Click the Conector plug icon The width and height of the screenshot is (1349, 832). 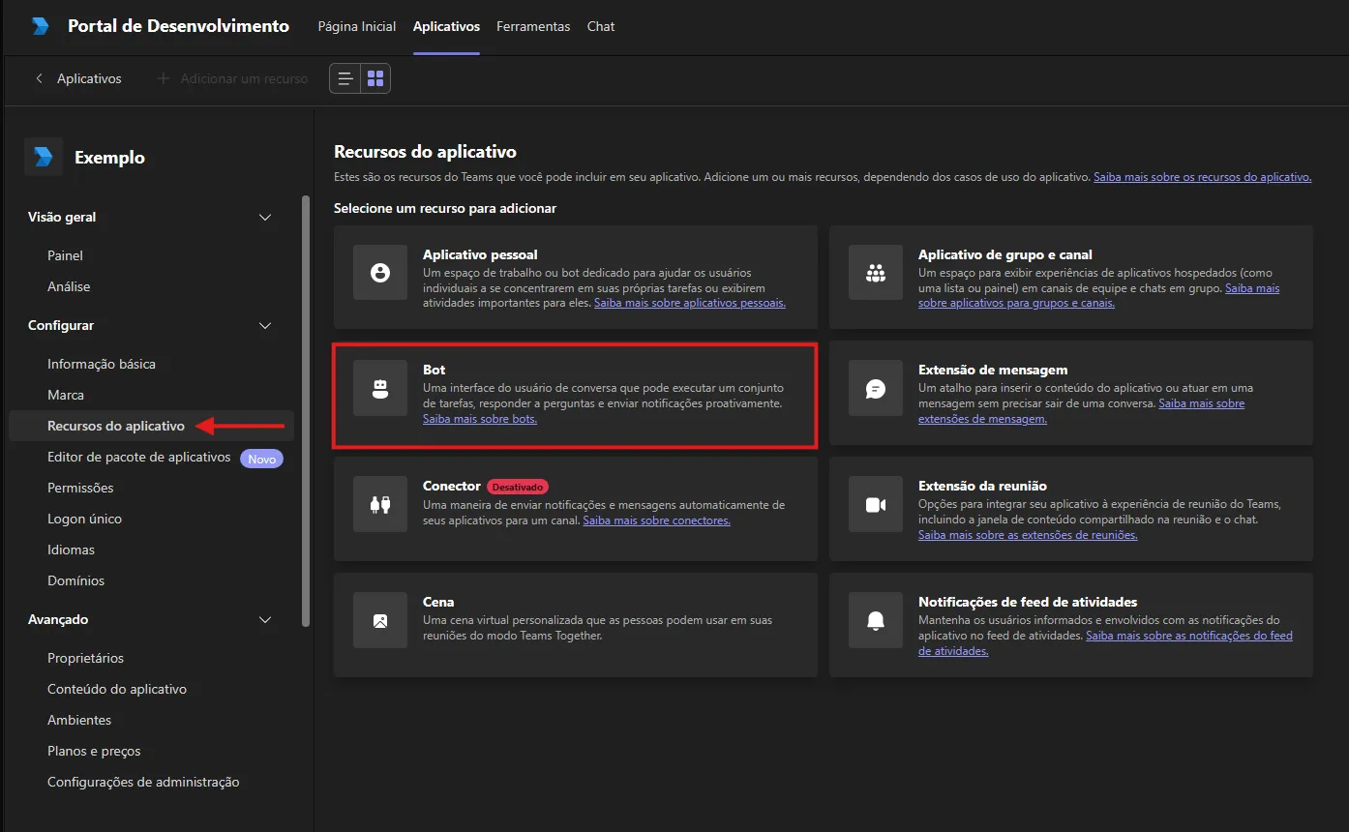[x=380, y=504]
